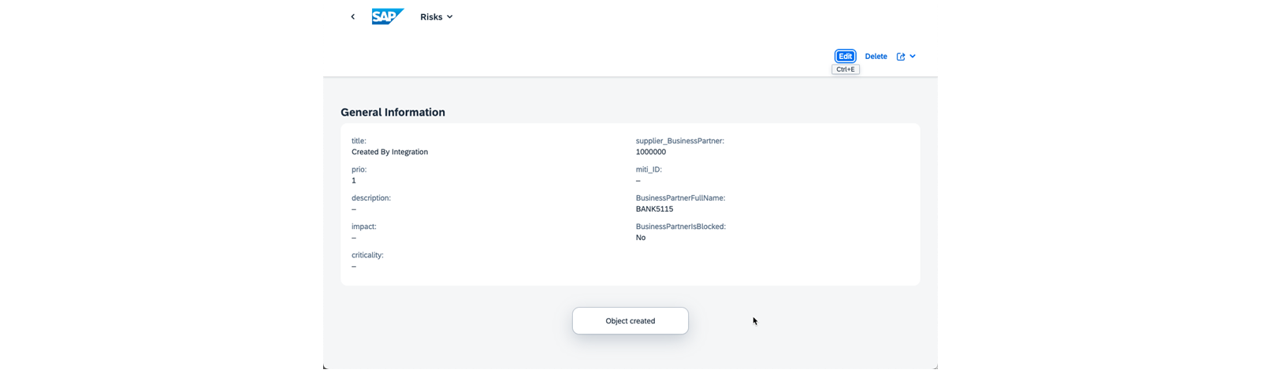Select the General Information heading

pyautogui.click(x=392, y=112)
